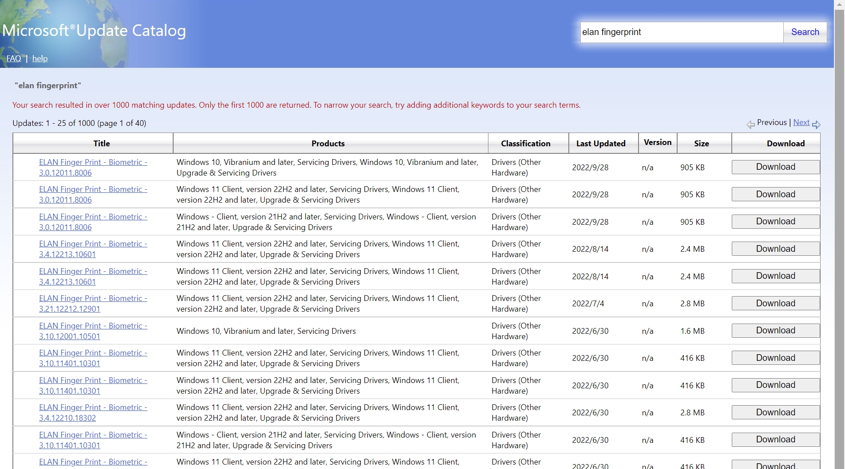Click the 1.6 MB size cell
Viewport: 845px width, 469px height.
[x=692, y=331]
